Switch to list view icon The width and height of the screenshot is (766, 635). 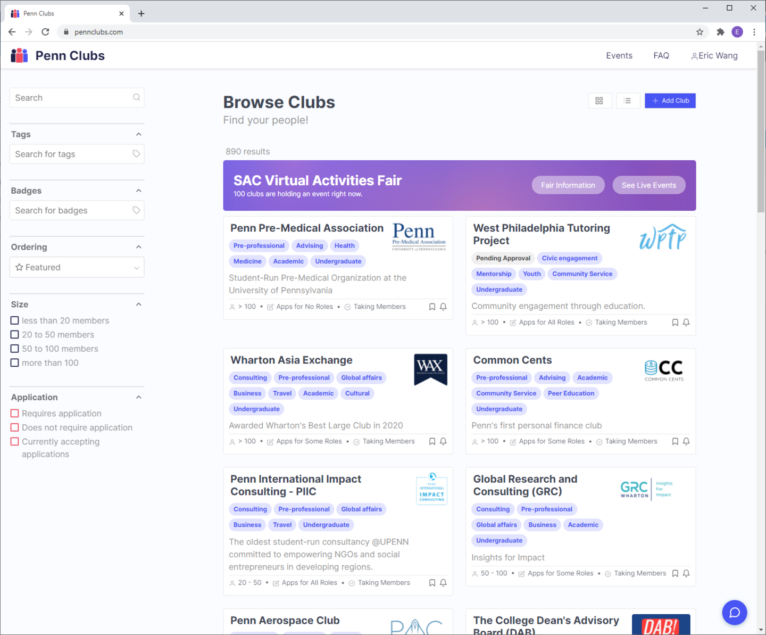628,101
